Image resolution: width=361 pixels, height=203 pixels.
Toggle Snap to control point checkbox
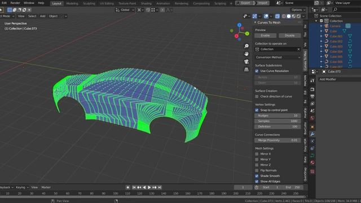[x=257, y=111]
